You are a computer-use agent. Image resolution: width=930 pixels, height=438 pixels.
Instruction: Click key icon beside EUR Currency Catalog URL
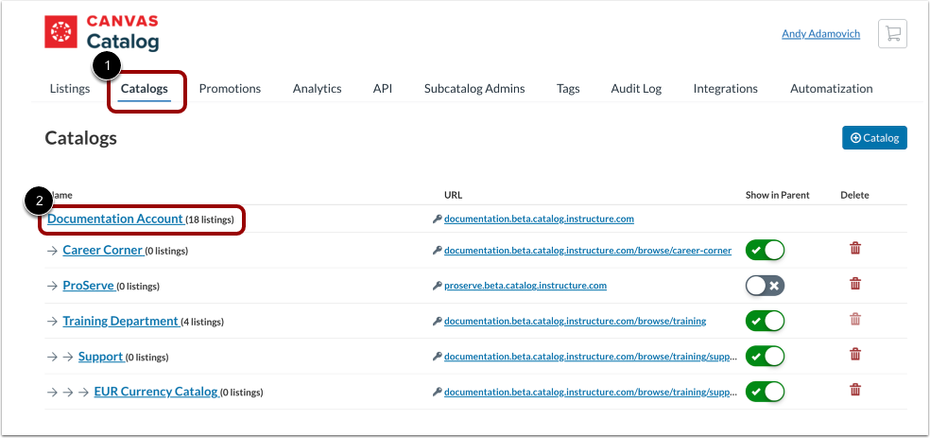(438, 392)
